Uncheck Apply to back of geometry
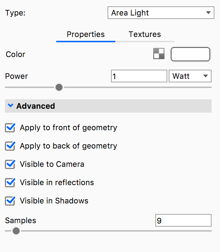 [10, 146]
